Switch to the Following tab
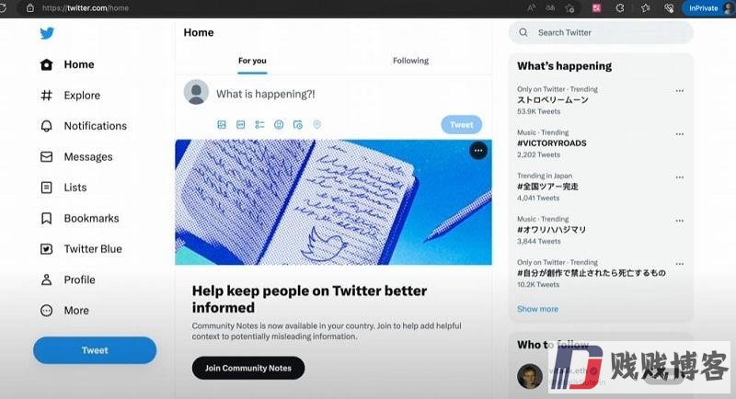This screenshot has height=399, width=736. click(x=410, y=61)
